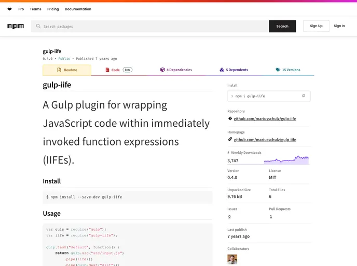The width and height of the screenshot is (357, 266).
Task: Click the heart icon in top bar
Action: point(9,9)
